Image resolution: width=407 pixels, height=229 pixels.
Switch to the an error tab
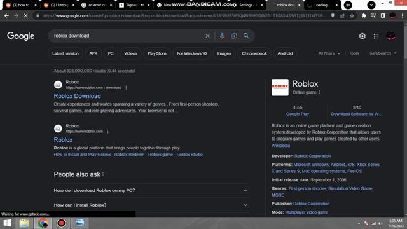point(97,5)
